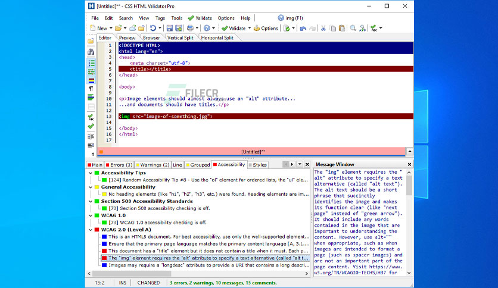Click the document check icon right of Options
This screenshot has height=288, width=498.
(287, 28)
